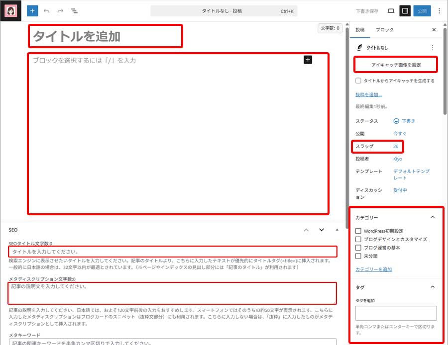The image size is (448, 345).
Task: Open the block inserter with the plus icon
Action: point(32,10)
